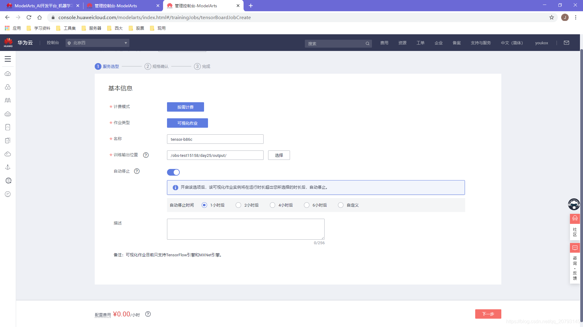Open the 备案 menu
The image size is (583, 327).
457,43
